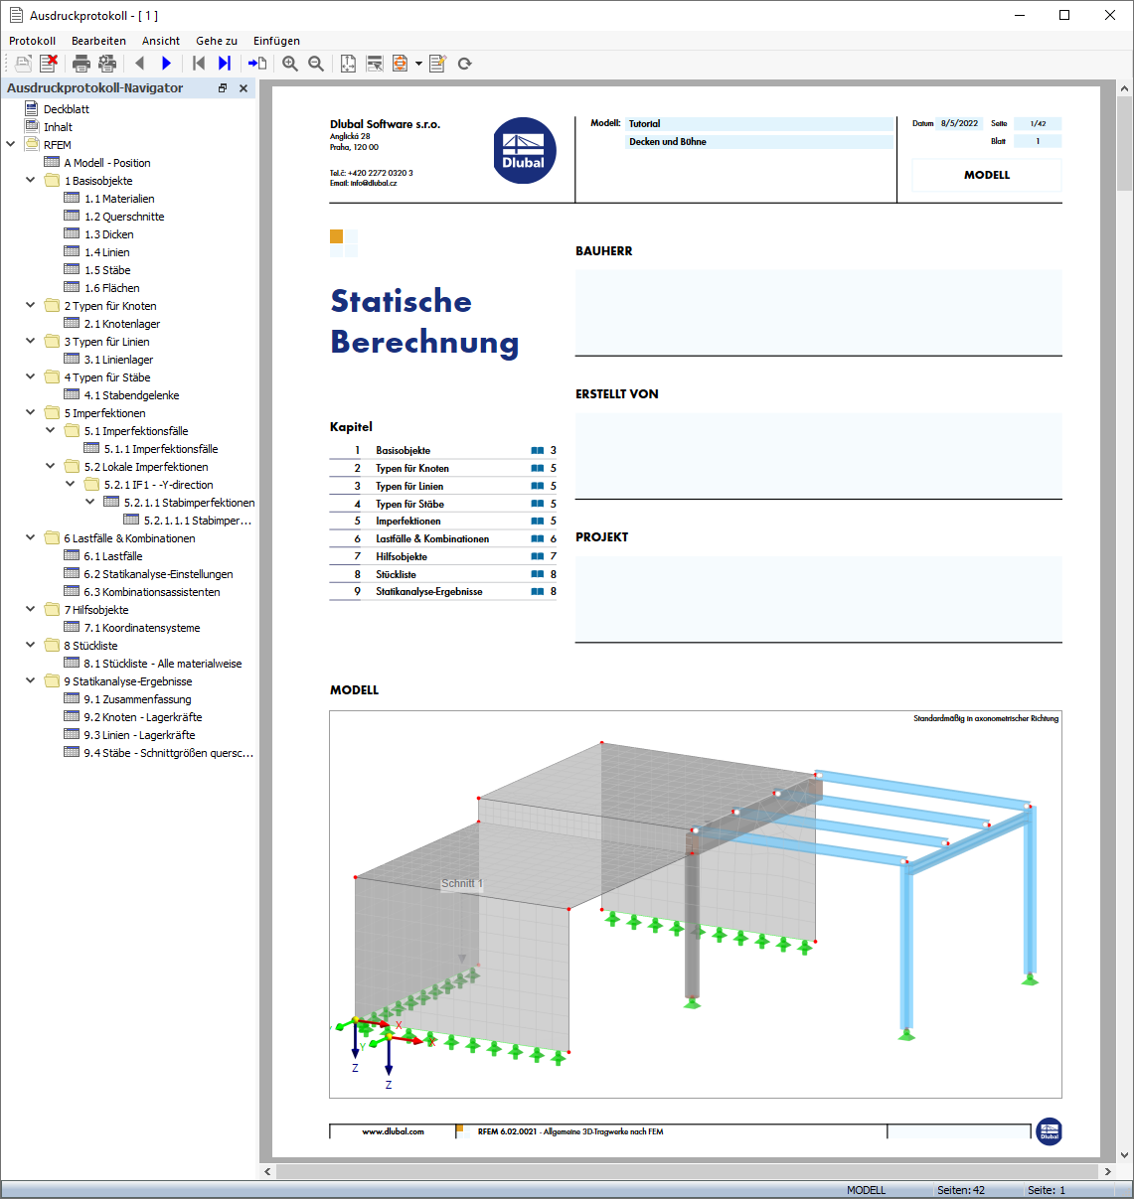Select 7.1 Koordinatensysteme tree item
This screenshot has height=1199, width=1134.
142,628
